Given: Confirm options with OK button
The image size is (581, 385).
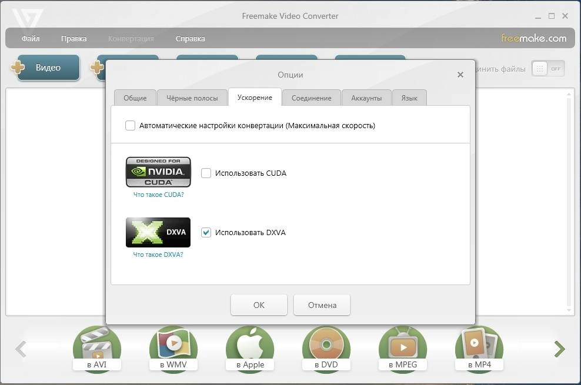Looking at the screenshot, I should 259,305.
